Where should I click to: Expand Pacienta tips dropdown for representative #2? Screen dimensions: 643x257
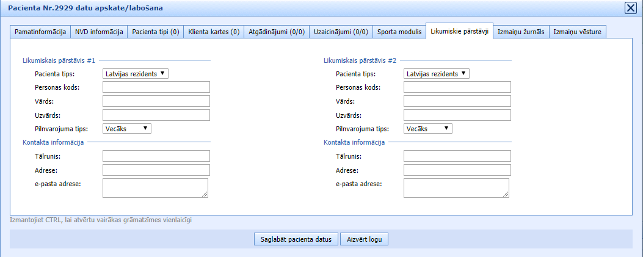click(x=437, y=74)
